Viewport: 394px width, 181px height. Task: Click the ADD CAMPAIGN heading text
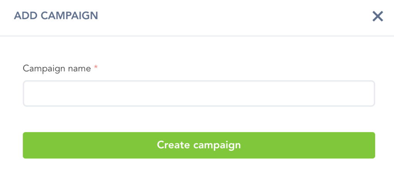pos(56,16)
